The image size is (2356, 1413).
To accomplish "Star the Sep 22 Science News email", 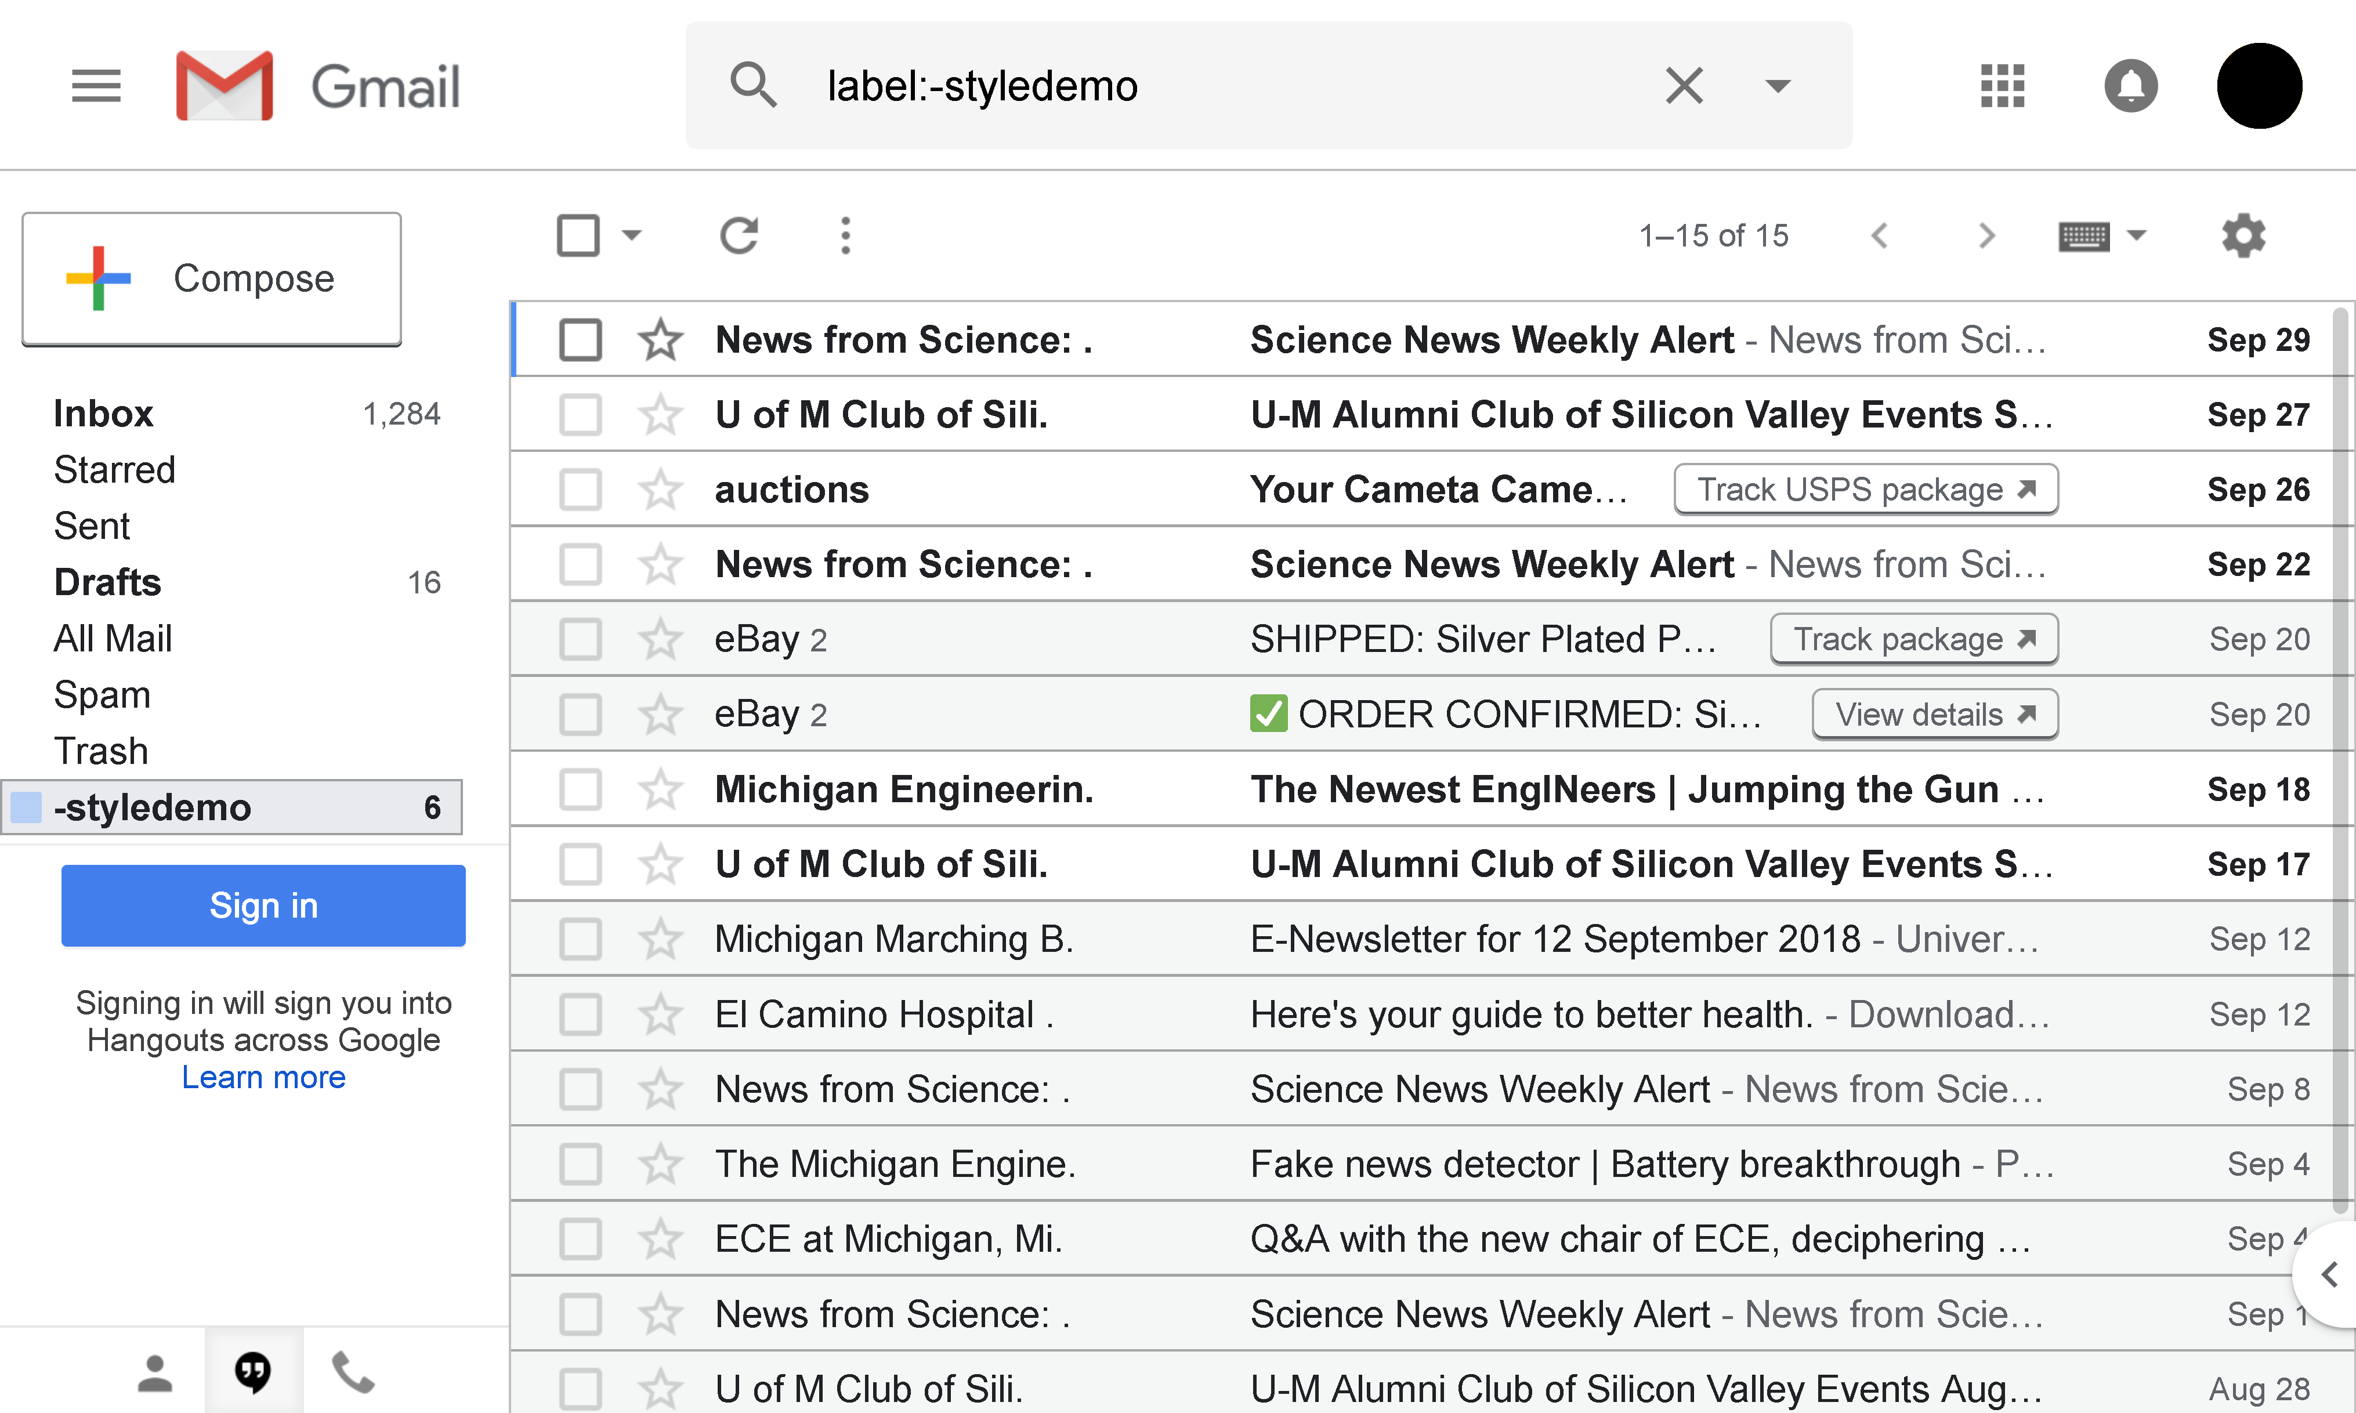I will (660, 564).
